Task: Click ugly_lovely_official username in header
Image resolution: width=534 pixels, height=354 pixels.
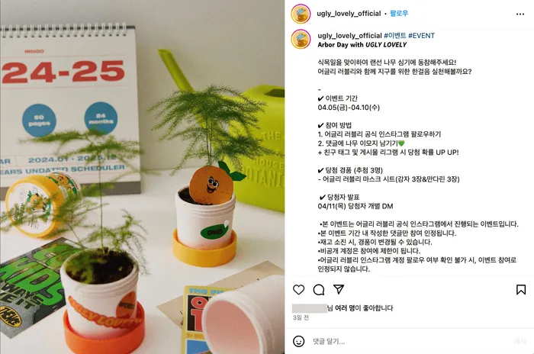Action: click(349, 14)
